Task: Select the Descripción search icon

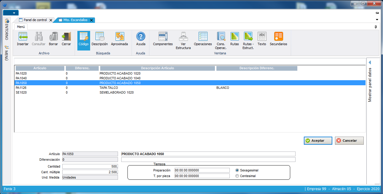Action: pyautogui.click(x=100, y=37)
